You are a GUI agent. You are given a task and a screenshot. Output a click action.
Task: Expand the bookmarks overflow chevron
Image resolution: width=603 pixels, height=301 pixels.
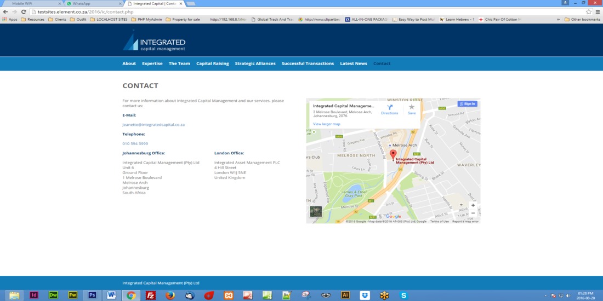pyautogui.click(x=559, y=19)
